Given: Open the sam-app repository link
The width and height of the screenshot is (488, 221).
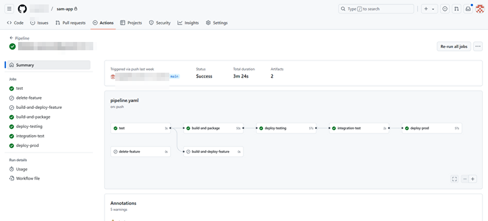Looking at the screenshot, I should 65,9.
